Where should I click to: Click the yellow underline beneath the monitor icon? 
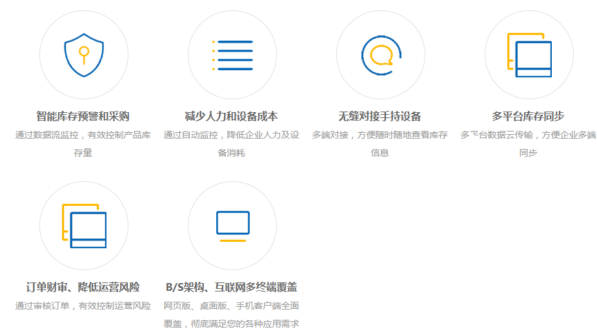[x=232, y=241]
